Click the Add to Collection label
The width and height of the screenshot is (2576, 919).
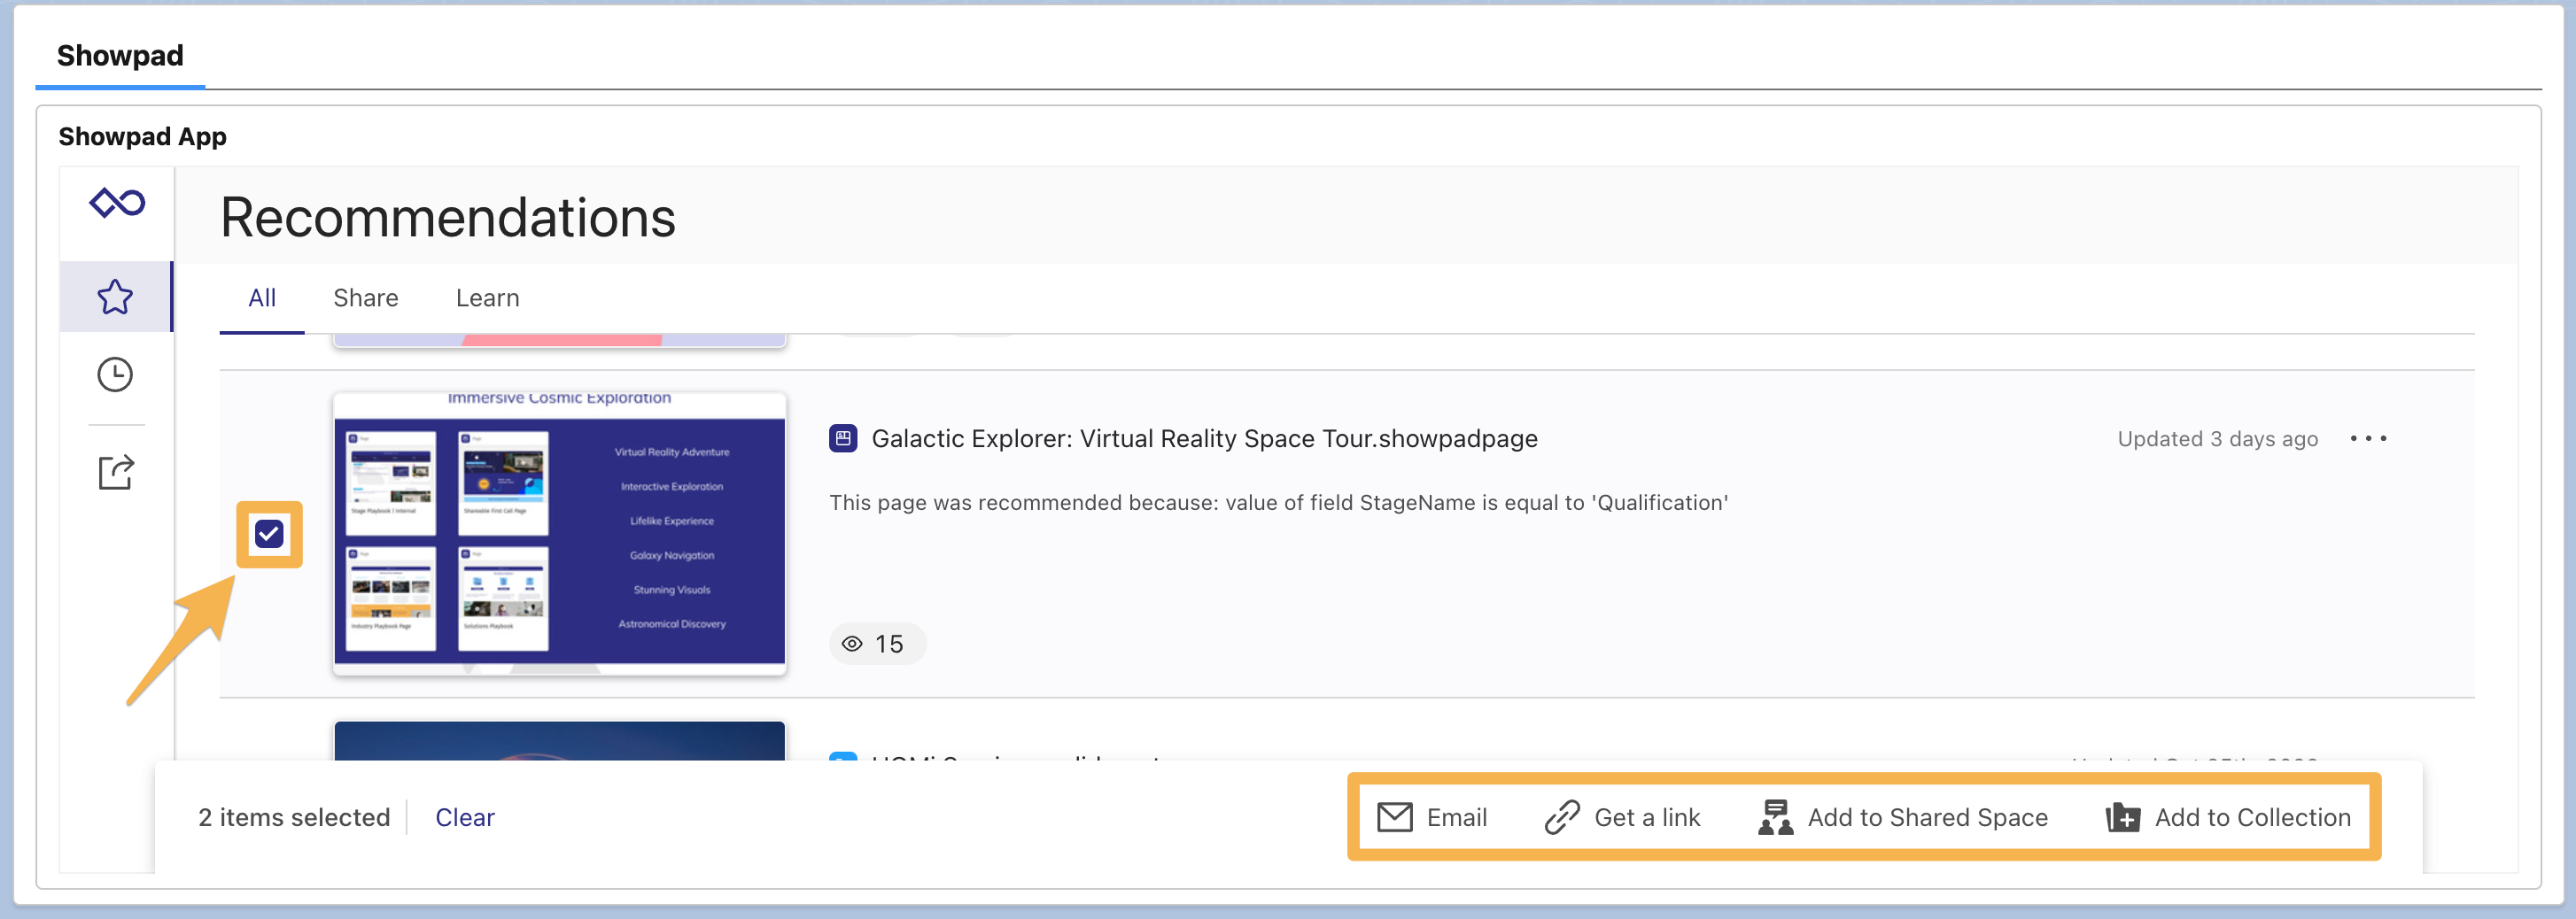coord(2252,817)
